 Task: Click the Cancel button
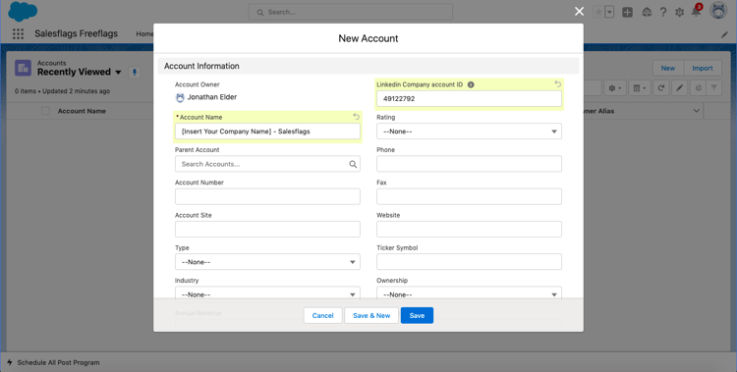[x=322, y=316]
